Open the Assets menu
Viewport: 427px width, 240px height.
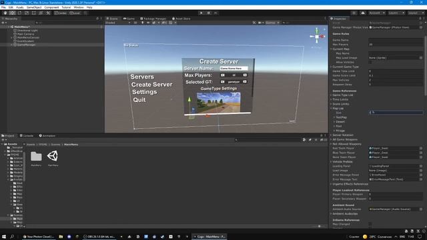19,7
